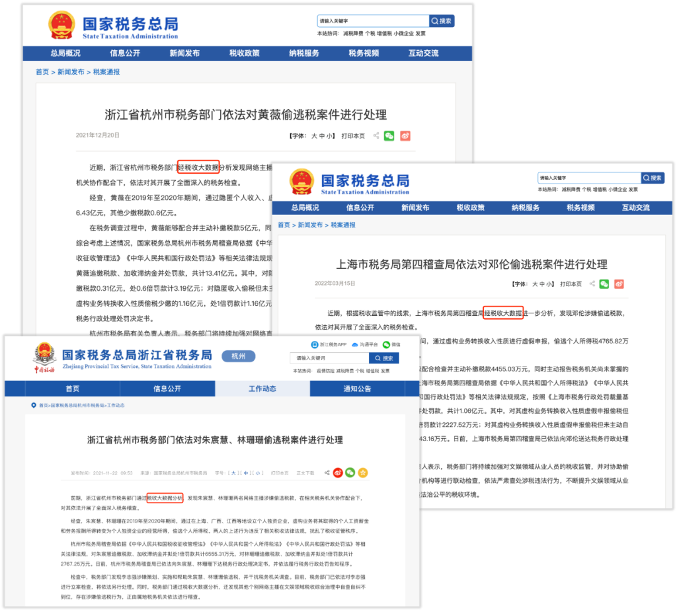Click 税案通报 breadcrumb in the 邓伦 article window
Viewport: 677px width, 611px height.
344,225
